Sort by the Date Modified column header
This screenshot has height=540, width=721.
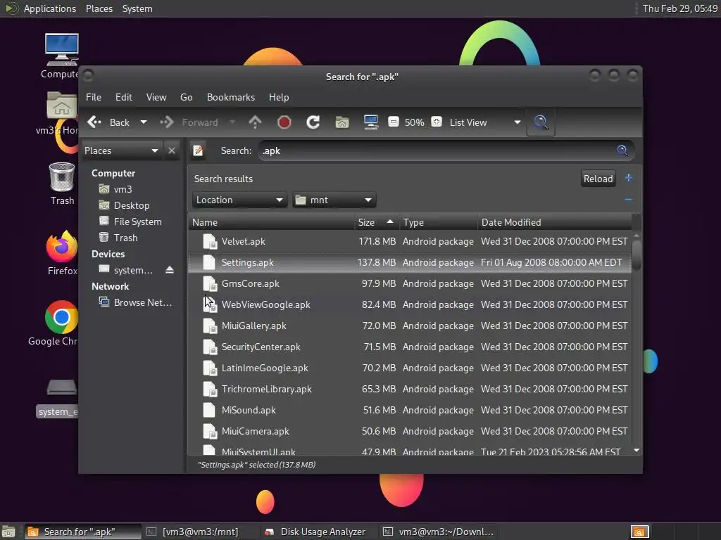[555, 222]
